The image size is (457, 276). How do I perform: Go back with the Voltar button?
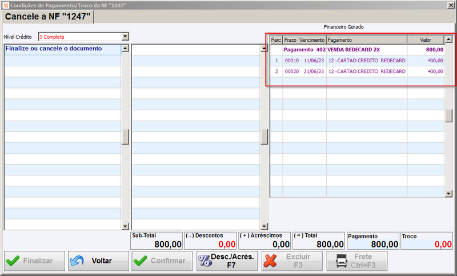98,261
